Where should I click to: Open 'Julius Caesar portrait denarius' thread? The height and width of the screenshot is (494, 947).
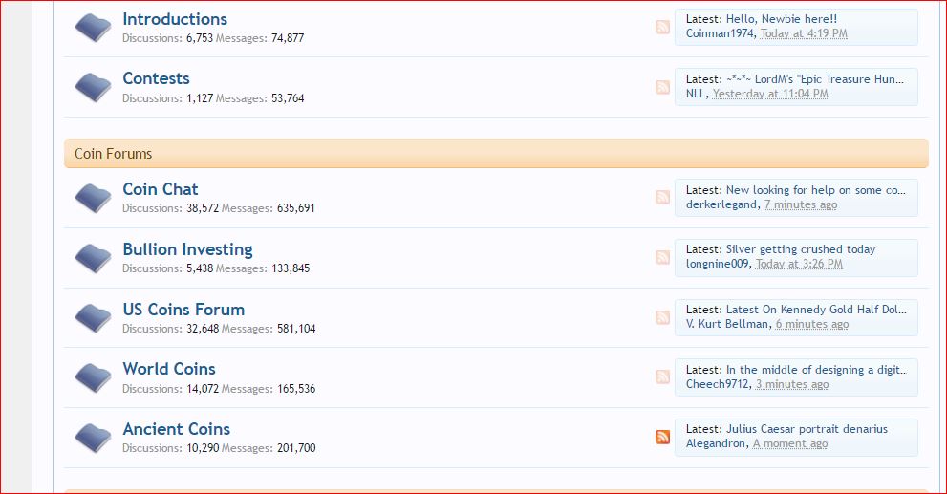807,429
